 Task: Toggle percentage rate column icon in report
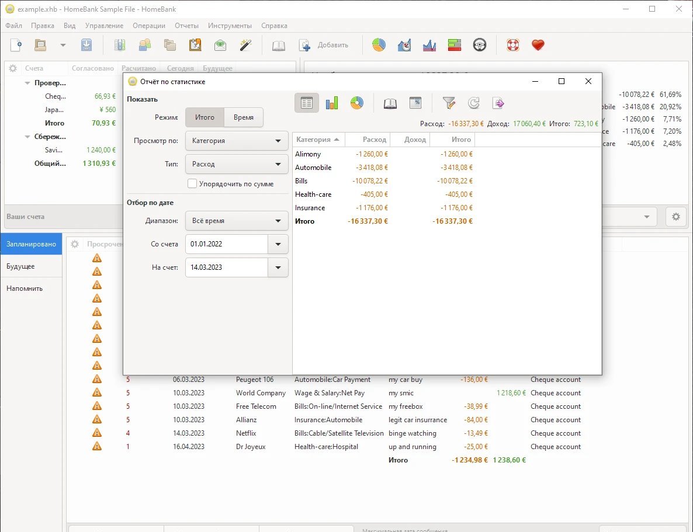(415, 103)
